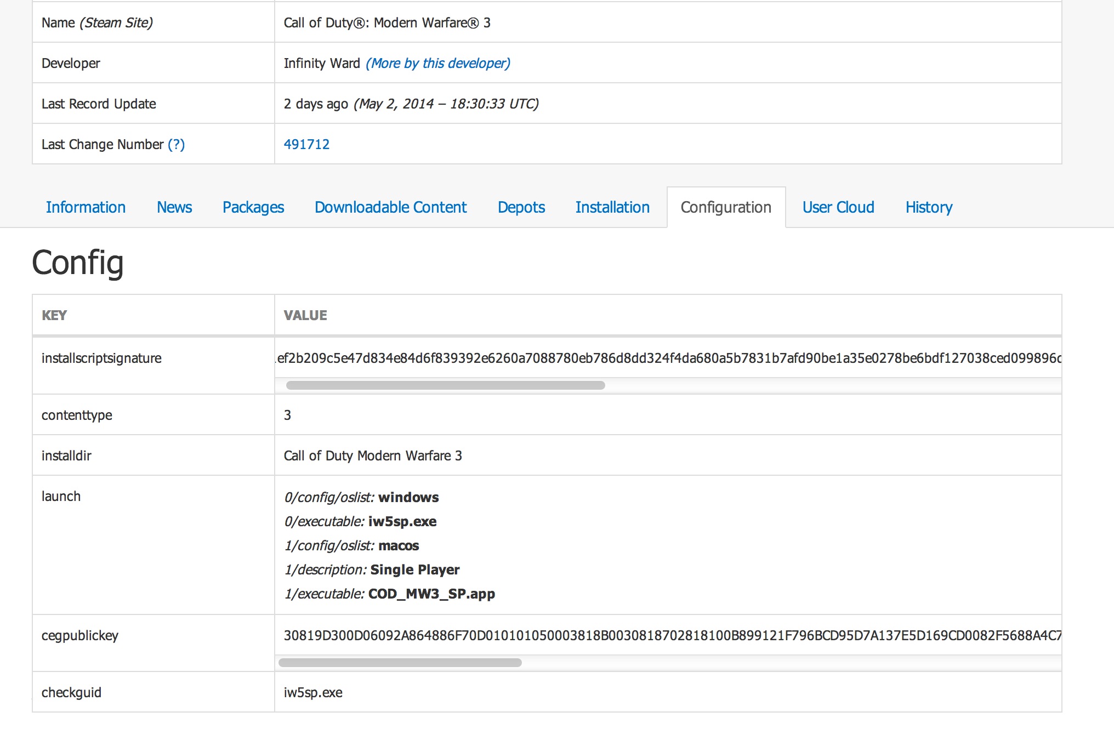
Task: Click the launch key cell
Action: pyautogui.click(x=154, y=545)
